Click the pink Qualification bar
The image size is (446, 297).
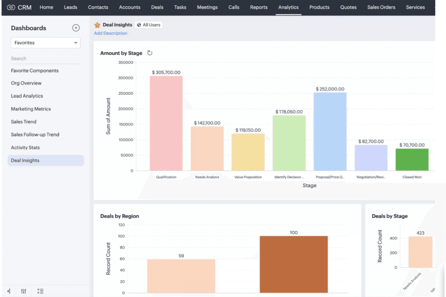166,123
